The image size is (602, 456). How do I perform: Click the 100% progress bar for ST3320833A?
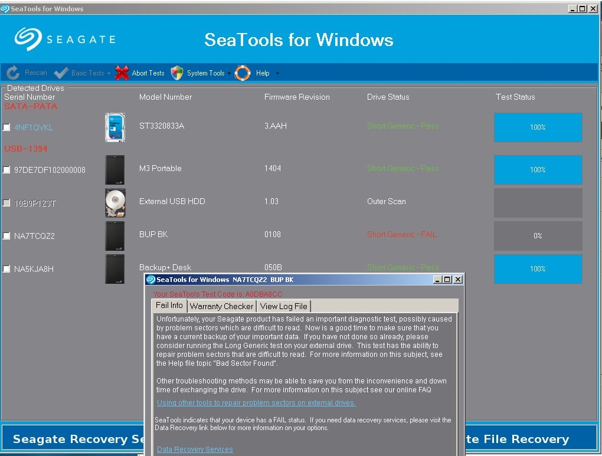538,127
